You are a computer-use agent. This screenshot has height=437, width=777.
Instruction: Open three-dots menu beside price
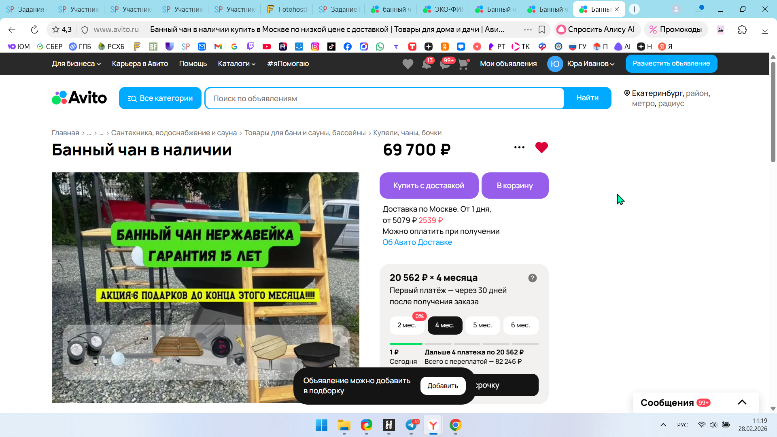519,147
